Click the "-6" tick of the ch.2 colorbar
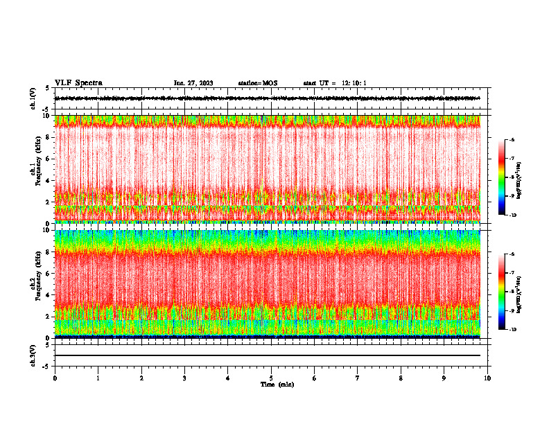The image size is (549, 424). tap(512, 254)
